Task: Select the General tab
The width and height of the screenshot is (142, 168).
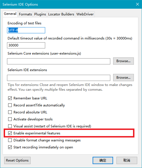Action: point(10,14)
